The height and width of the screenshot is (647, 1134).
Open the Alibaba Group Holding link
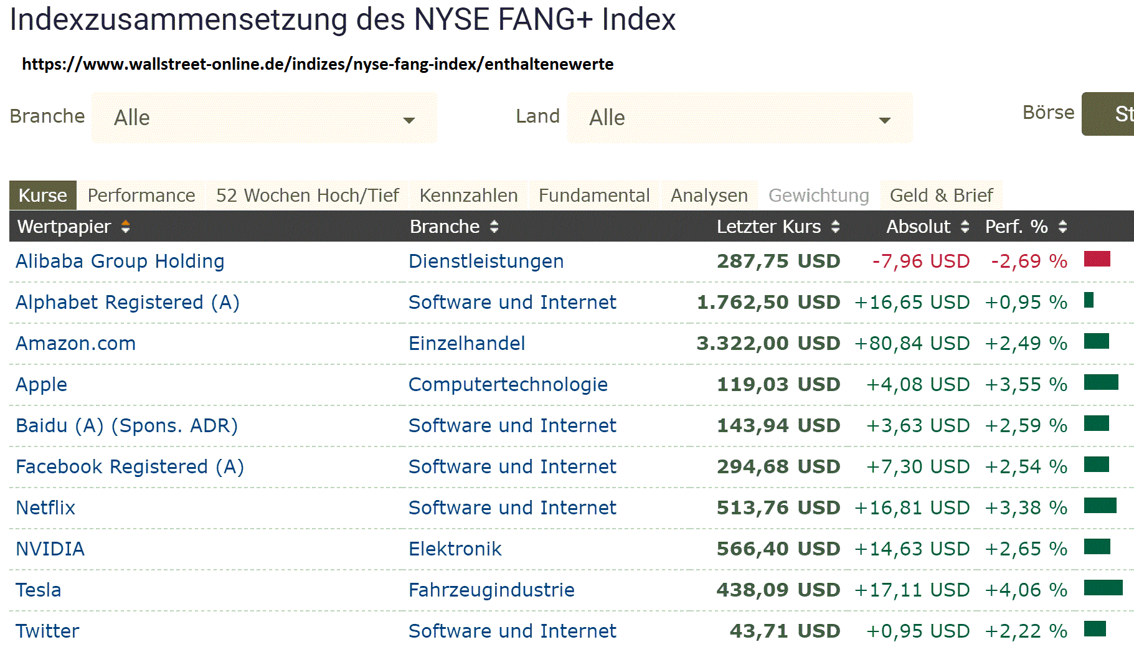click(120, 261)
